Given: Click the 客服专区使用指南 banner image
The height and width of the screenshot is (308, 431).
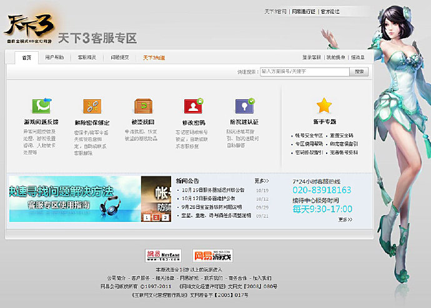Looking at the screenshot, I should (75, 199).
